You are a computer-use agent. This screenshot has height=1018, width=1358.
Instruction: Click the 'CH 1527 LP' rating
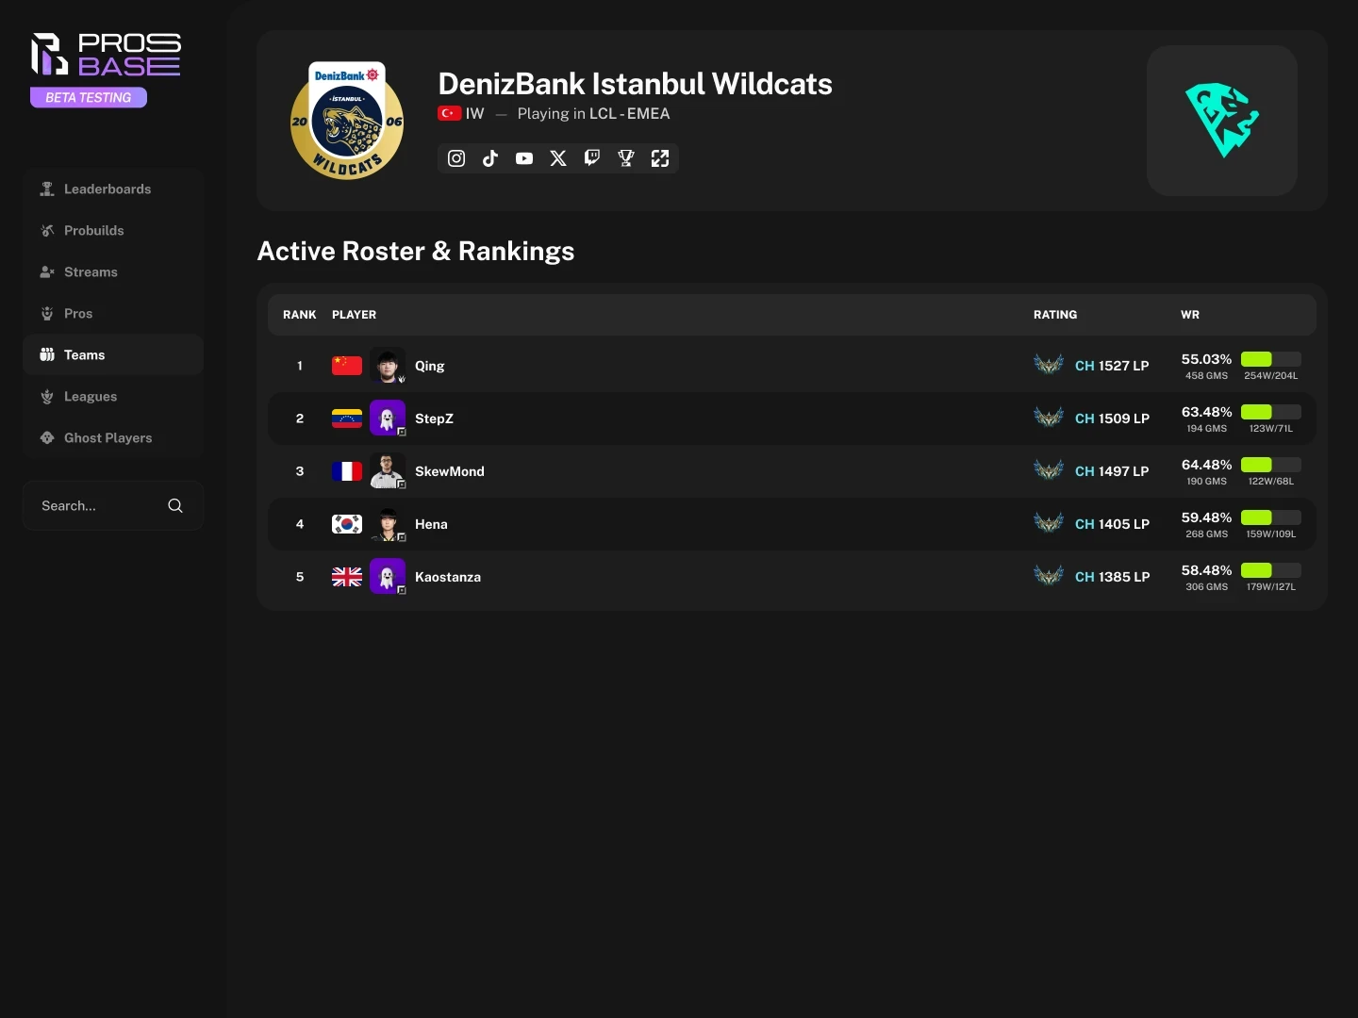[1112, 366]
